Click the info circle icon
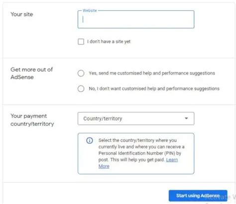The width and height of the screenshot is (236, 204). click(x=90, y=140)
